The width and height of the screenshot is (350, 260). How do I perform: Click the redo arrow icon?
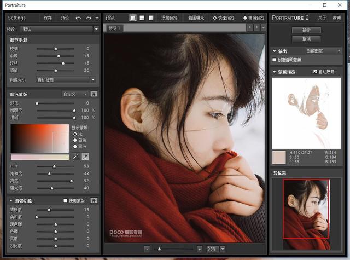pos(88,18)
